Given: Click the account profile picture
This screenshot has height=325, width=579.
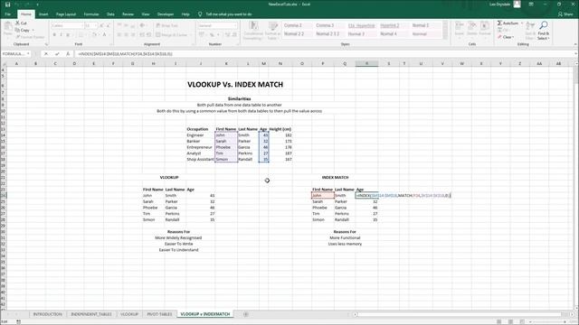Looking at the screenshot, I should [x=517, y=5].
